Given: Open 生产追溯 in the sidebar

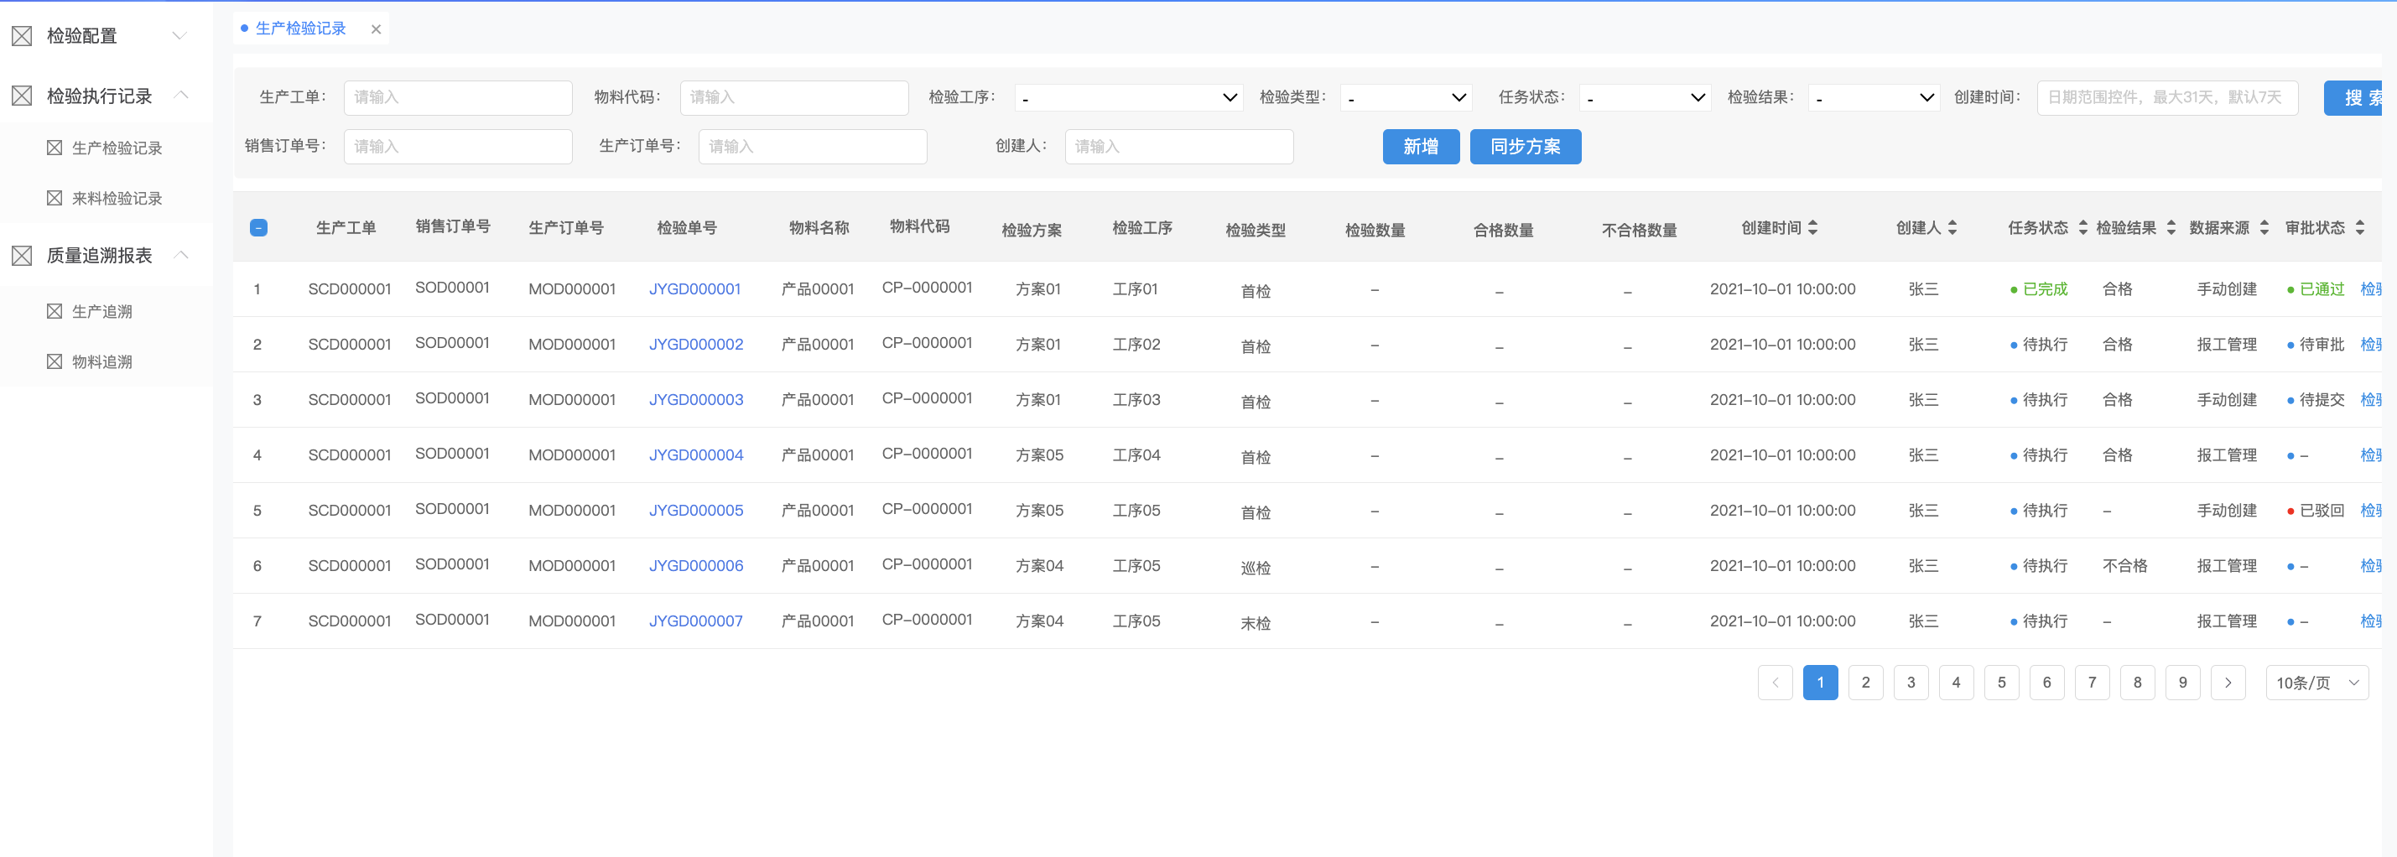Looking at the screenshot, I should coord(101,311).
